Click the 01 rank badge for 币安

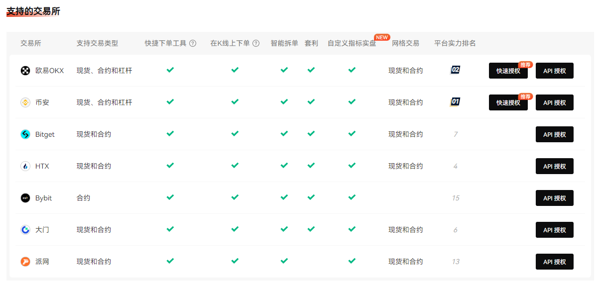[455, 101]
